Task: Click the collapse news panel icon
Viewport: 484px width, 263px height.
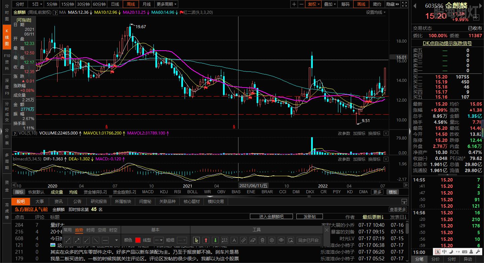Action: [x=404, y=202]
